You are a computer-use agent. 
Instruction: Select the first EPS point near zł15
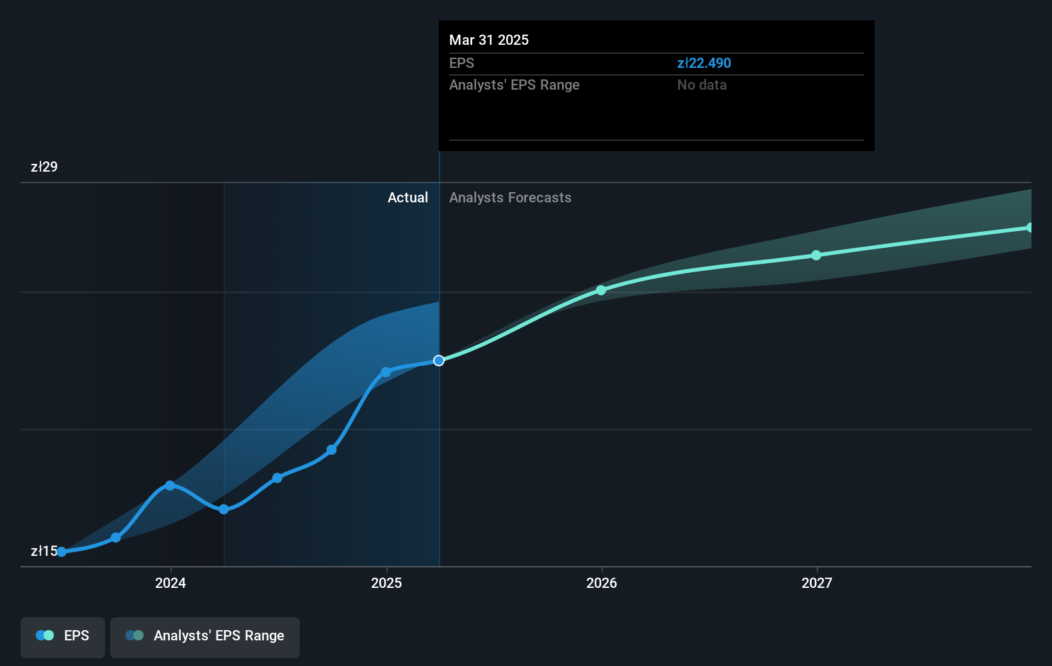[x=62, y=552]
